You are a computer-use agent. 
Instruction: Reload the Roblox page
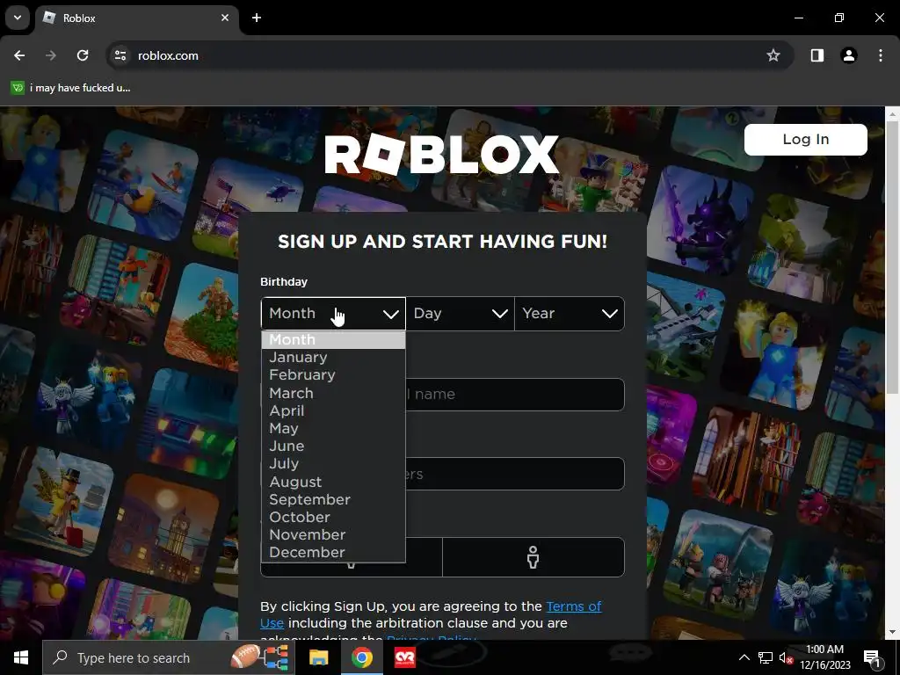(x=83, y=55)
